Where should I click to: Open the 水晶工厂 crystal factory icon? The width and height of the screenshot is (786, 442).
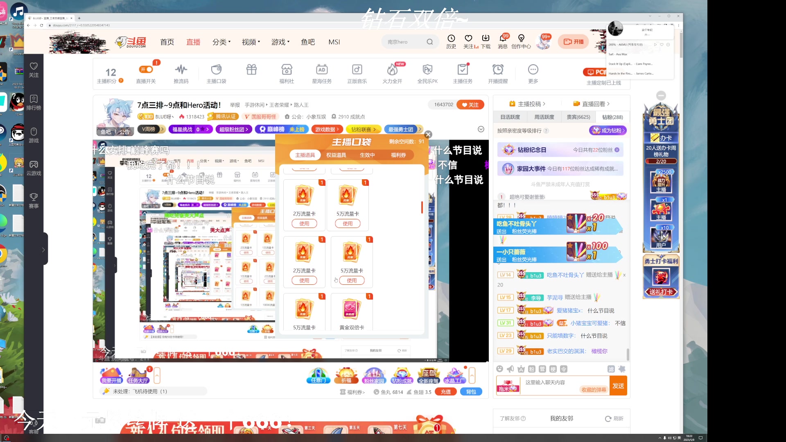click(455, 374)
